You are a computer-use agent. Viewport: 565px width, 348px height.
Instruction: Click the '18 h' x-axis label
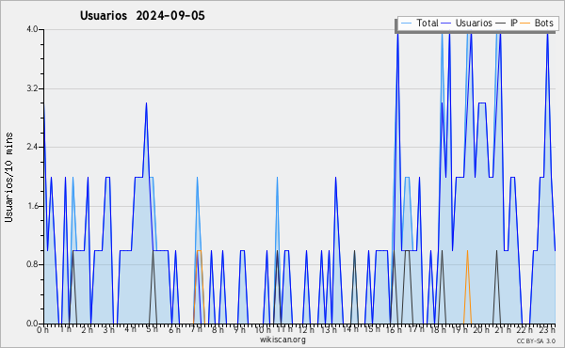(x=438, y=329)
